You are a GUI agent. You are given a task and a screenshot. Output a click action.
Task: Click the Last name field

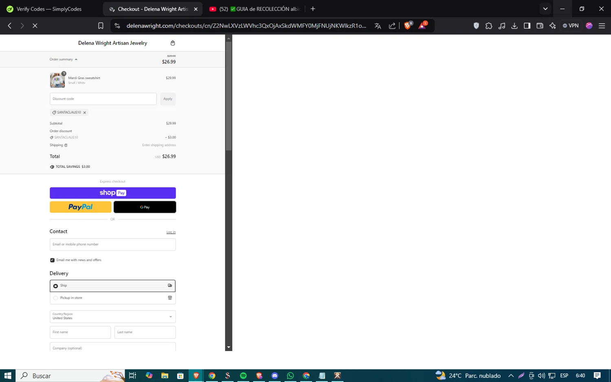145,332
